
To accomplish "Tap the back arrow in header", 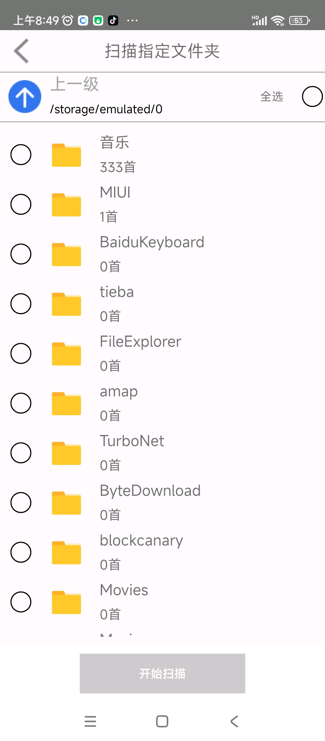I will click(x=21, y=51).
